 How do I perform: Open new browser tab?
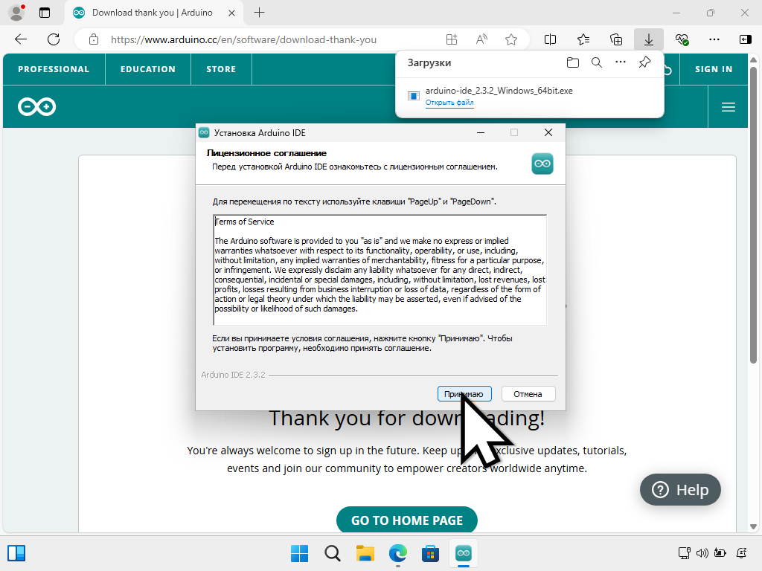point(260,13)
